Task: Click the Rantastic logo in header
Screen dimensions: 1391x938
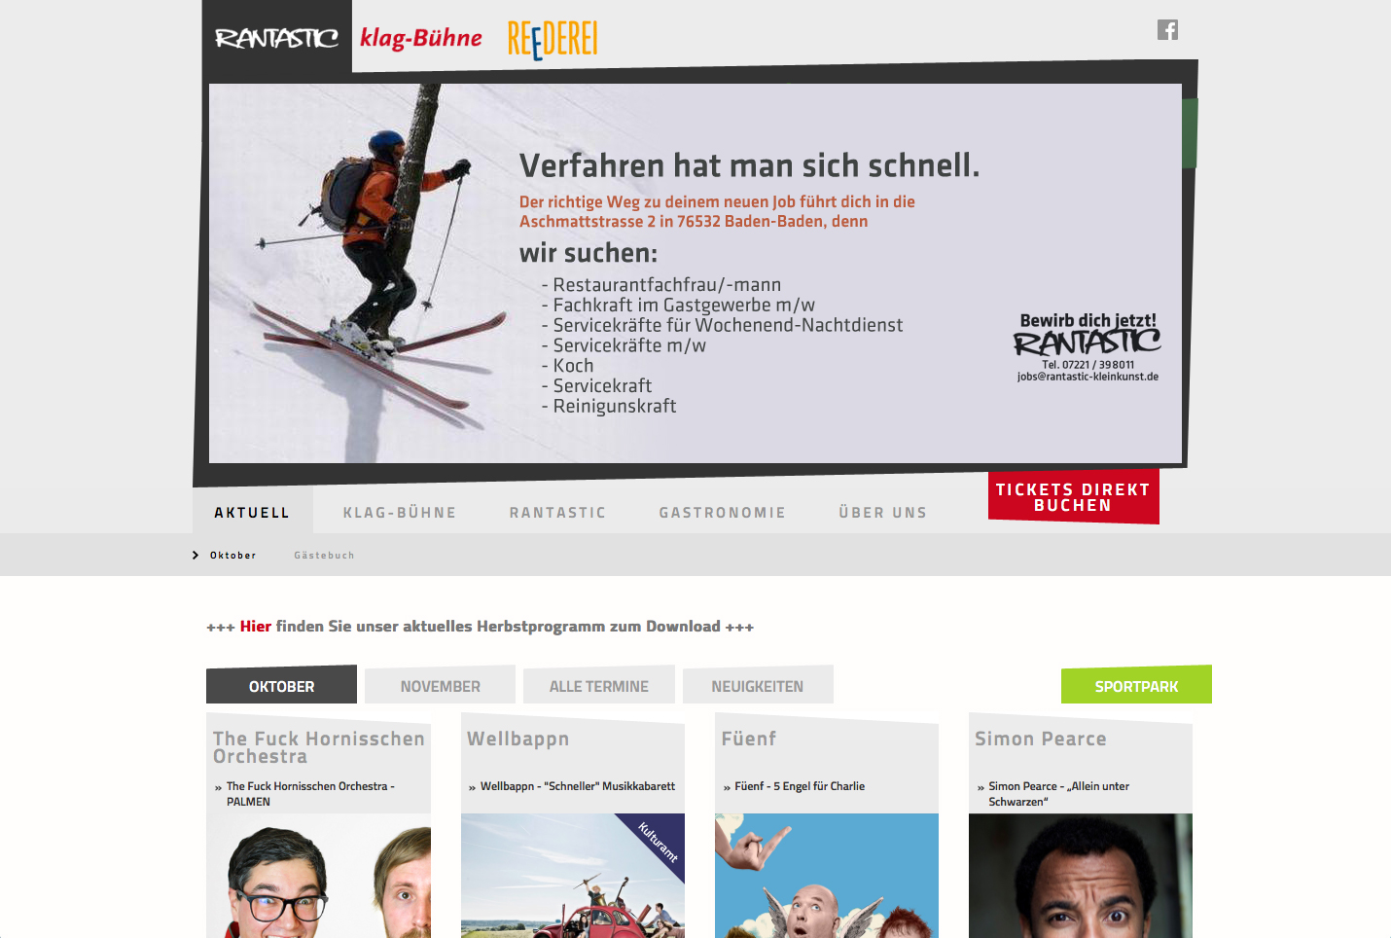Action: pos(277,38)
